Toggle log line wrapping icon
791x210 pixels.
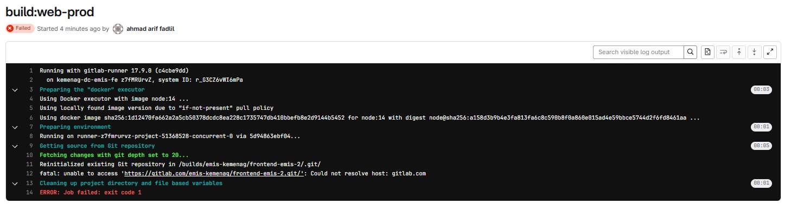click(723, 52)
